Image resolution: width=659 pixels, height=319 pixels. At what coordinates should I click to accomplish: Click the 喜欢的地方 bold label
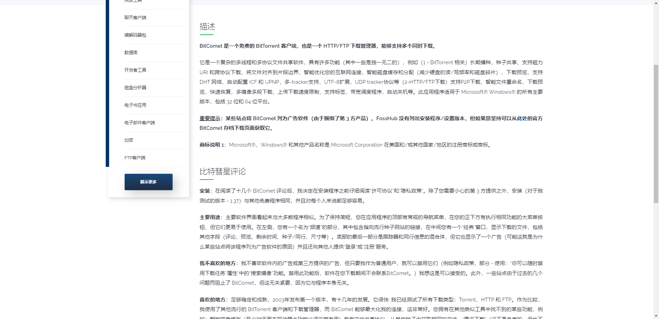click(x=212, y=300)
